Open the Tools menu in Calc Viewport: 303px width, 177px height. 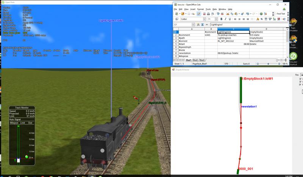[x=208, y=9]
